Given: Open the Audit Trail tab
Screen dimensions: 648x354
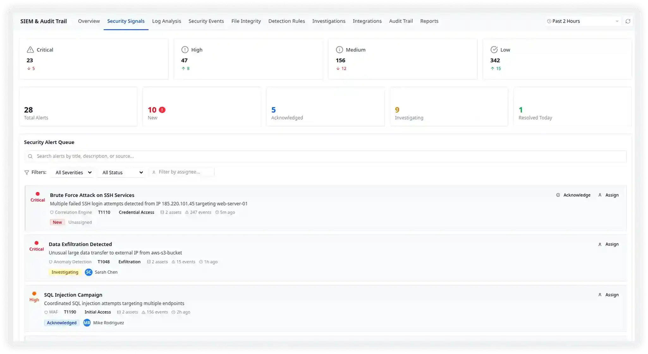Looking at the screenshot, I should click(400, 21).
